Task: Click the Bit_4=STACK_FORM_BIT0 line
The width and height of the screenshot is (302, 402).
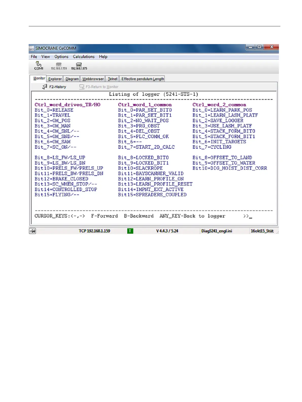Action: tap(224, 131)
